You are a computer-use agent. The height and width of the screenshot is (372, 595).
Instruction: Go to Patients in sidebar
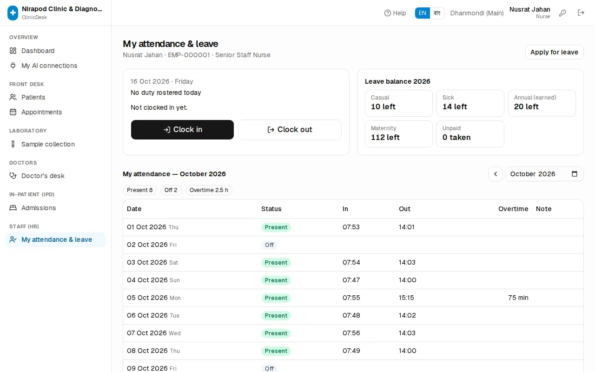coord(56,97)
